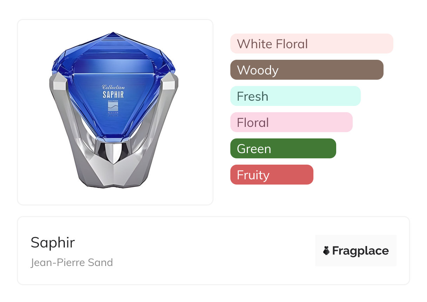Click the pink Floral accord bar
Viewport: 427px width, 302px height.
(x=291, y=122)
